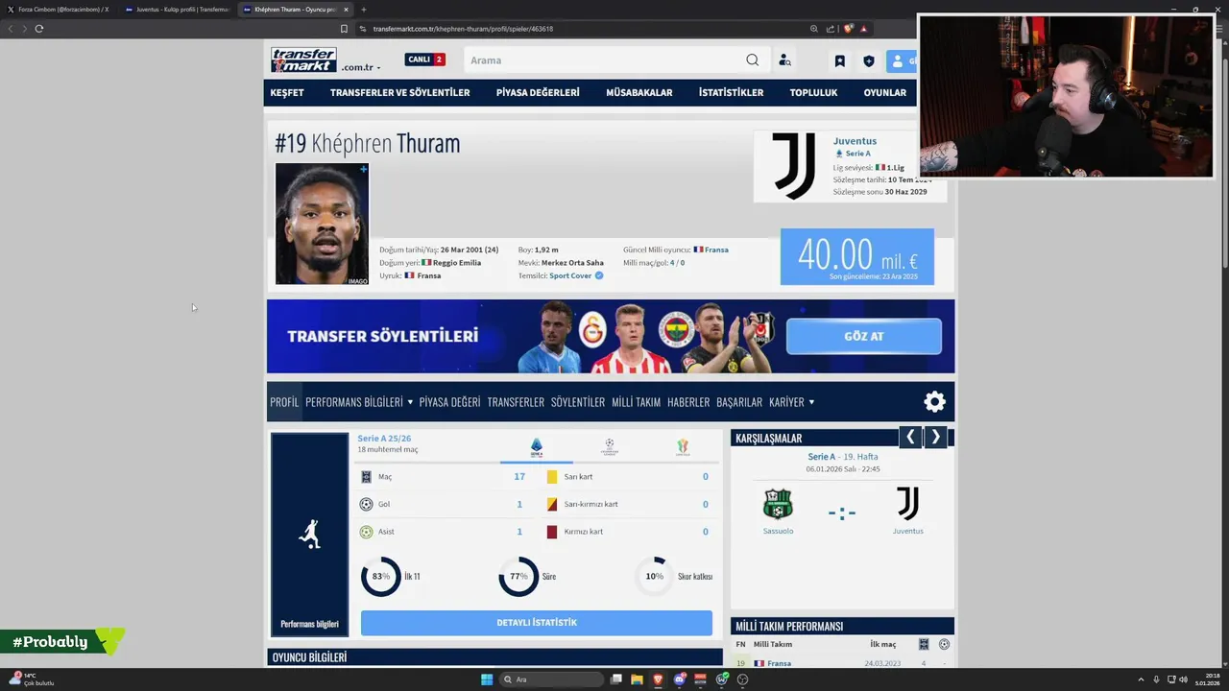This screenshot has width=1229, height=691.
Task: Select the PROFİL tab
Action: pyautogui.click(x=284, y=402)
